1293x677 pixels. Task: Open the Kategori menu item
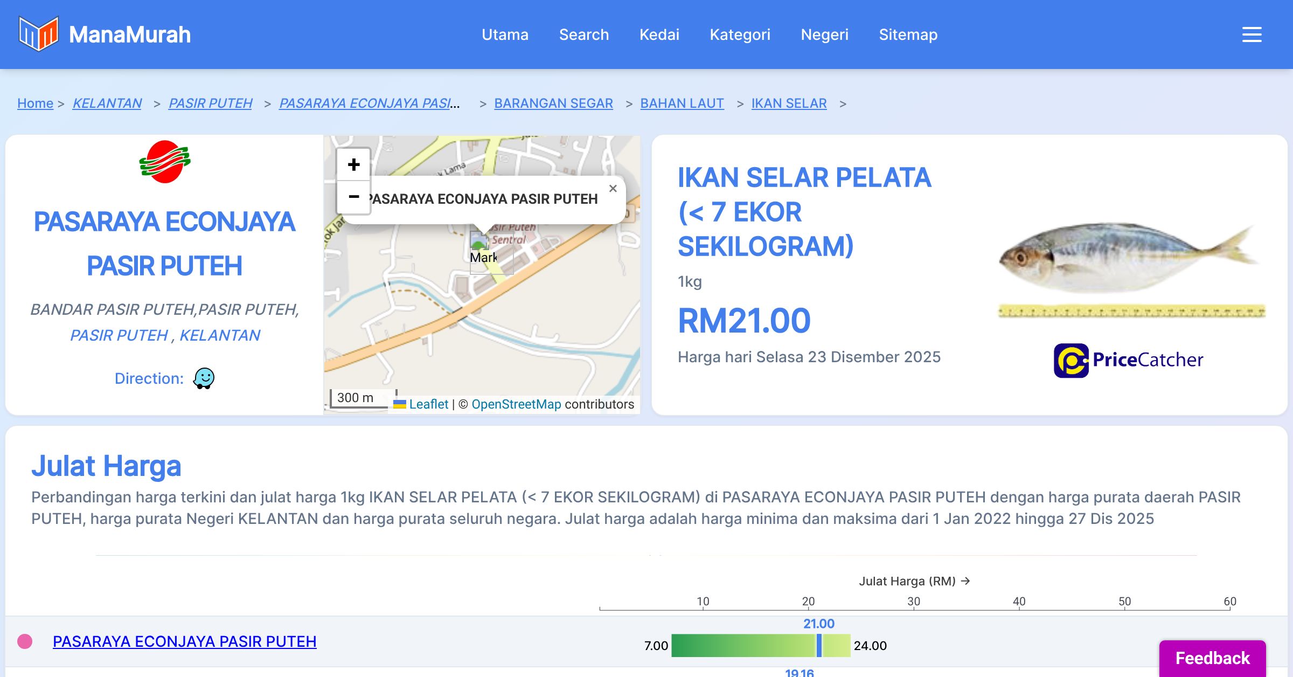(740, 34)
